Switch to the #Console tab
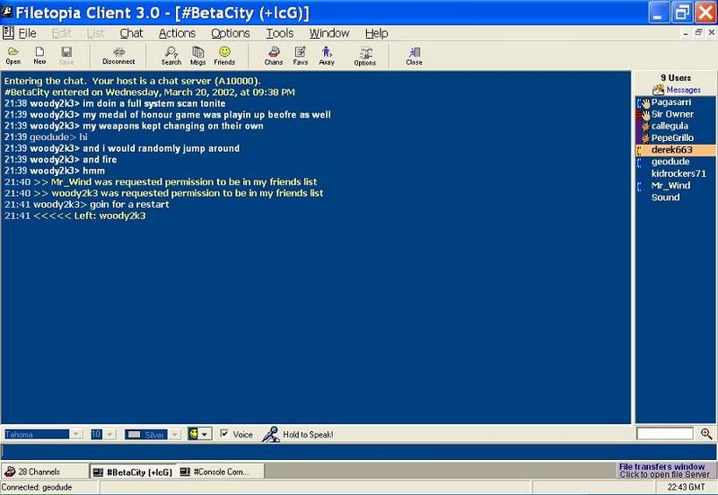This screenshot has height=495, width=718. pos(221,472)
